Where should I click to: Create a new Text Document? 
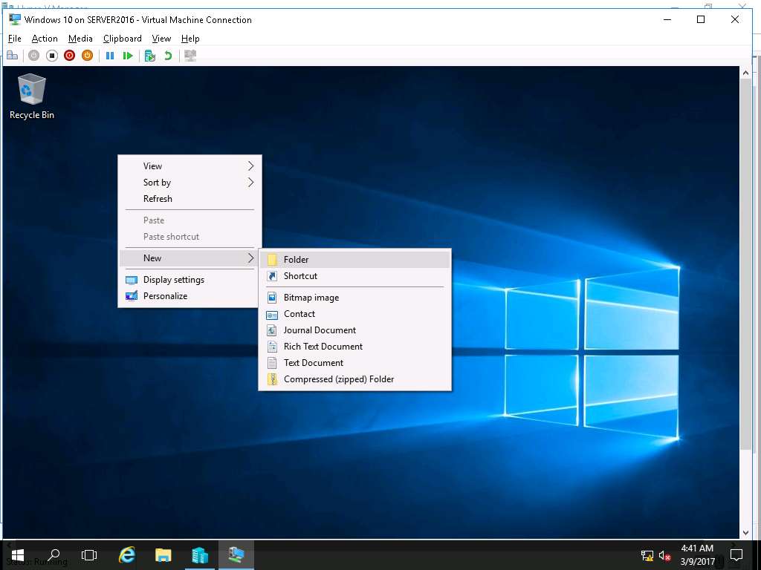354,363
